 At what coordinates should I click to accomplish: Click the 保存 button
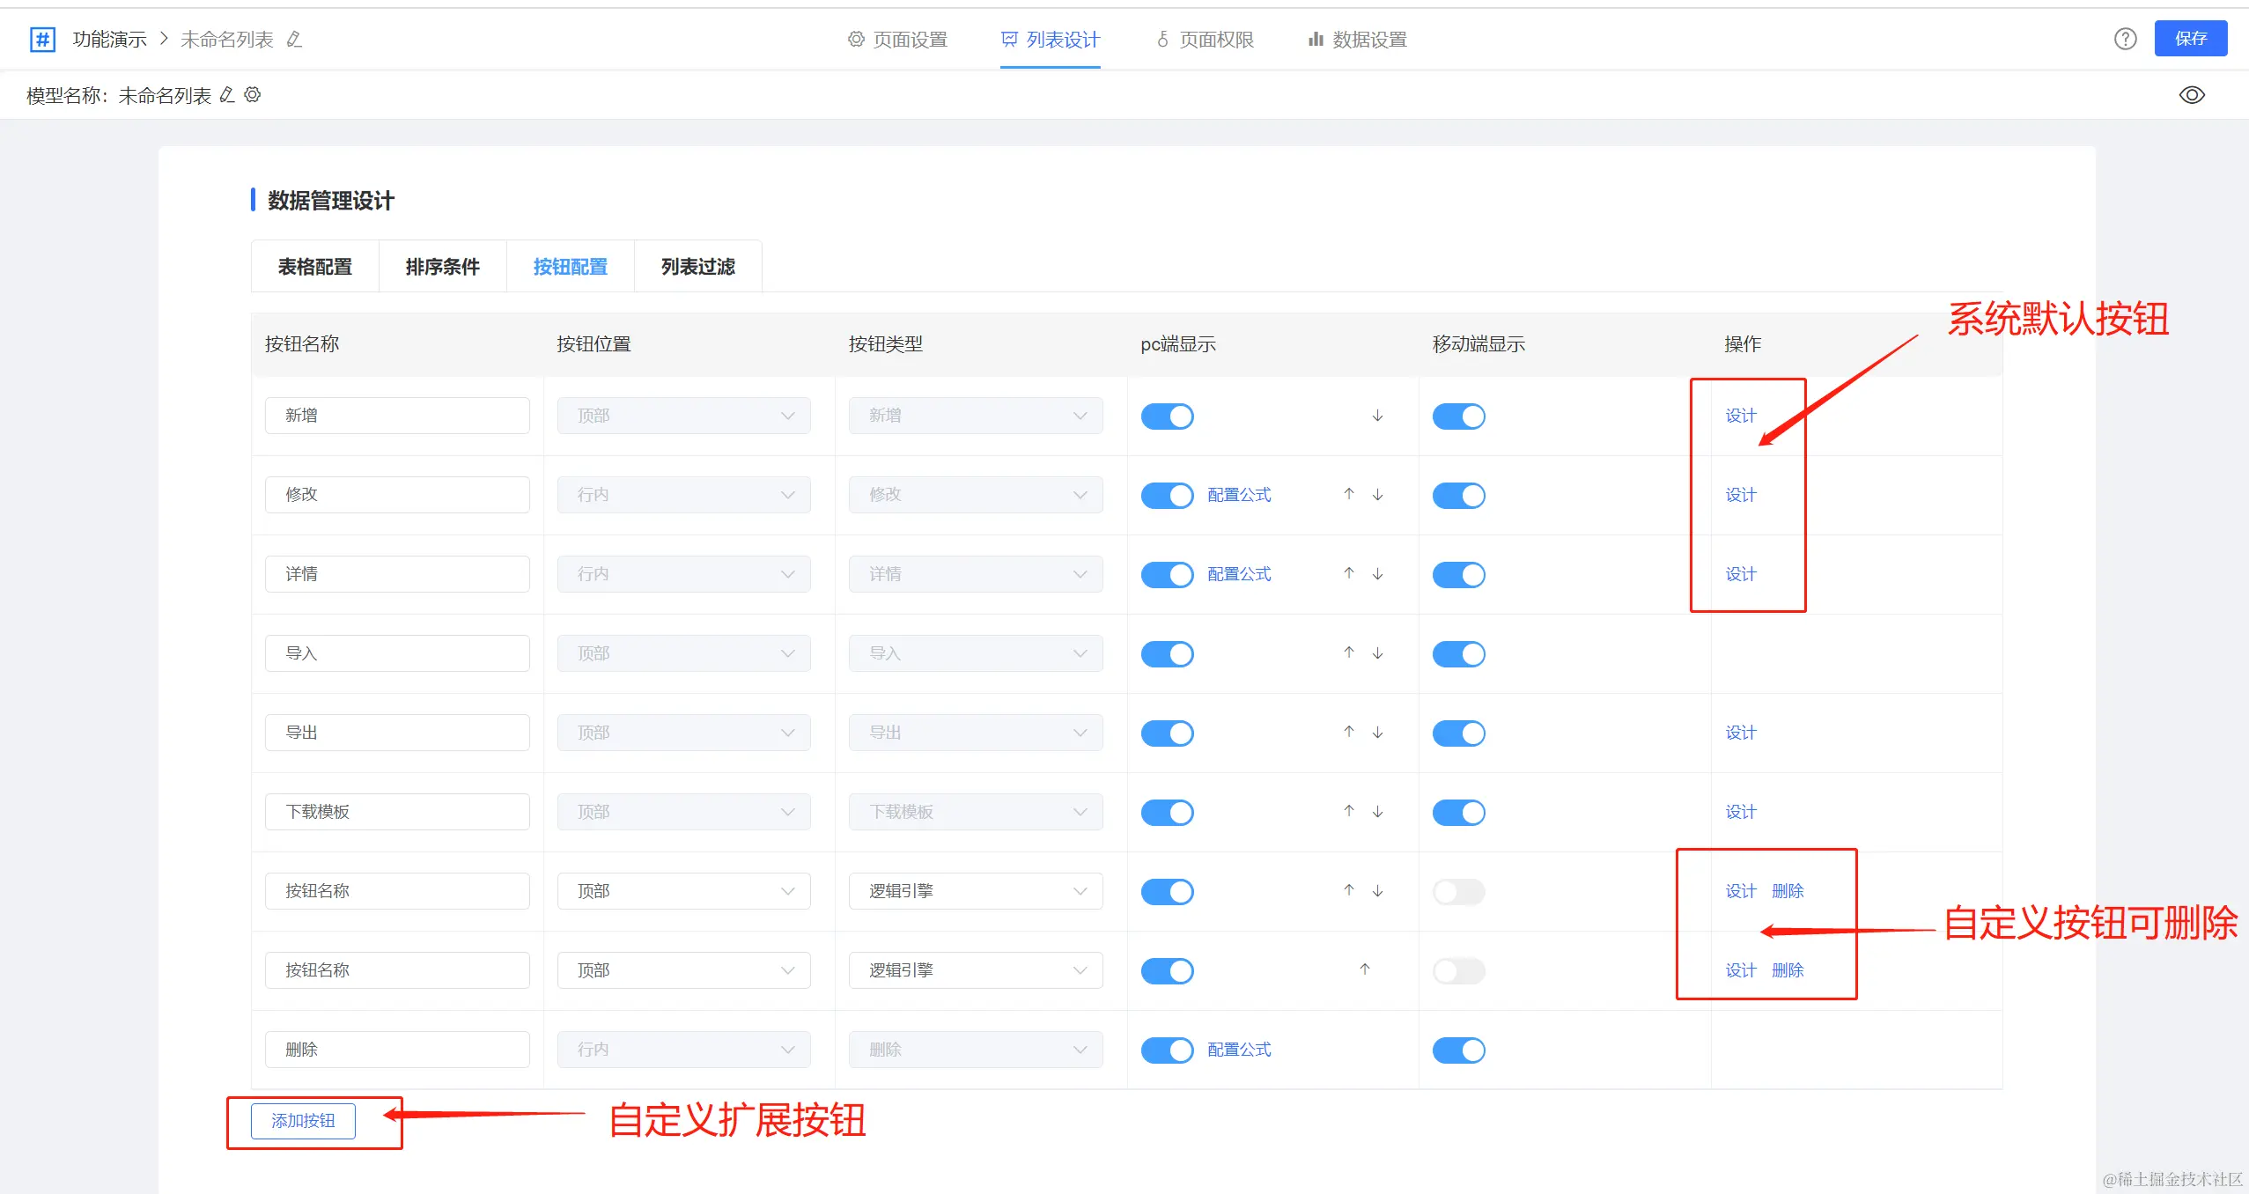2190,39
